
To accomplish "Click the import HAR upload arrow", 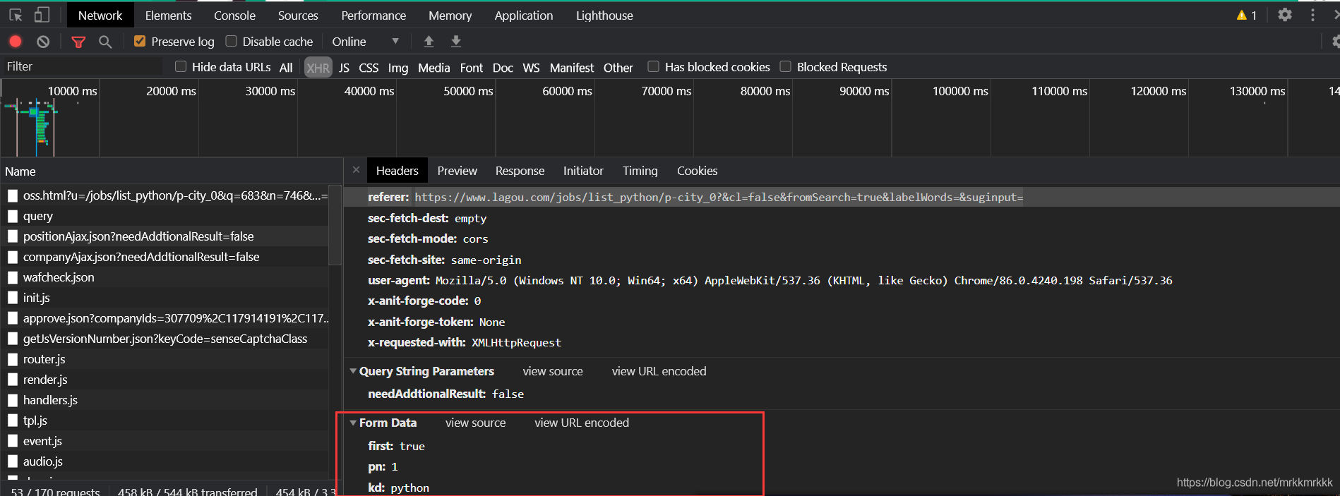I will (429, 42).
